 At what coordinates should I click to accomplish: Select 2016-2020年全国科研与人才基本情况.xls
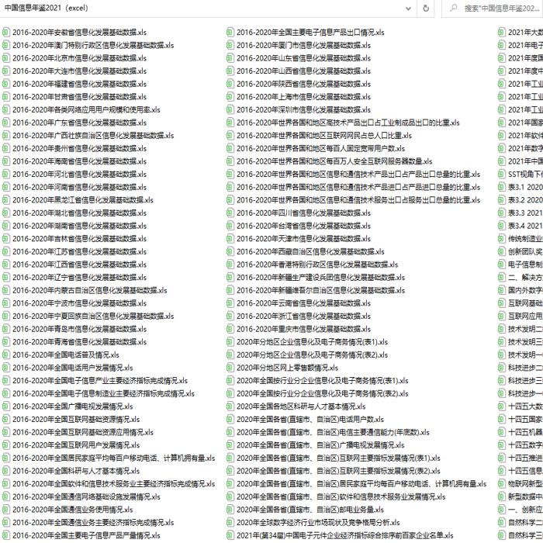[x=76, y=471]
